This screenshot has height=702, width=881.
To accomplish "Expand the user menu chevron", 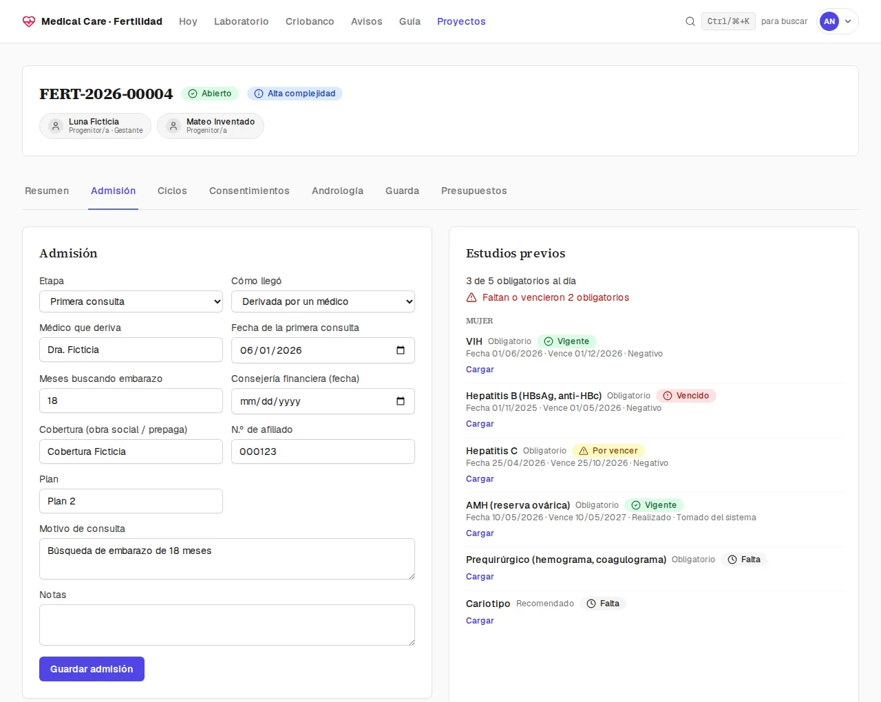I will (848, 21).
